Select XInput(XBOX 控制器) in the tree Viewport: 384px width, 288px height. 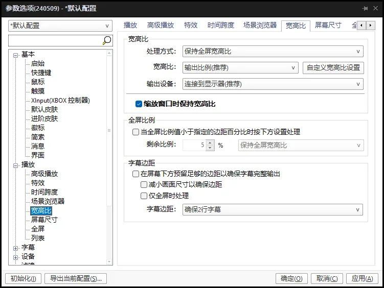60,101
